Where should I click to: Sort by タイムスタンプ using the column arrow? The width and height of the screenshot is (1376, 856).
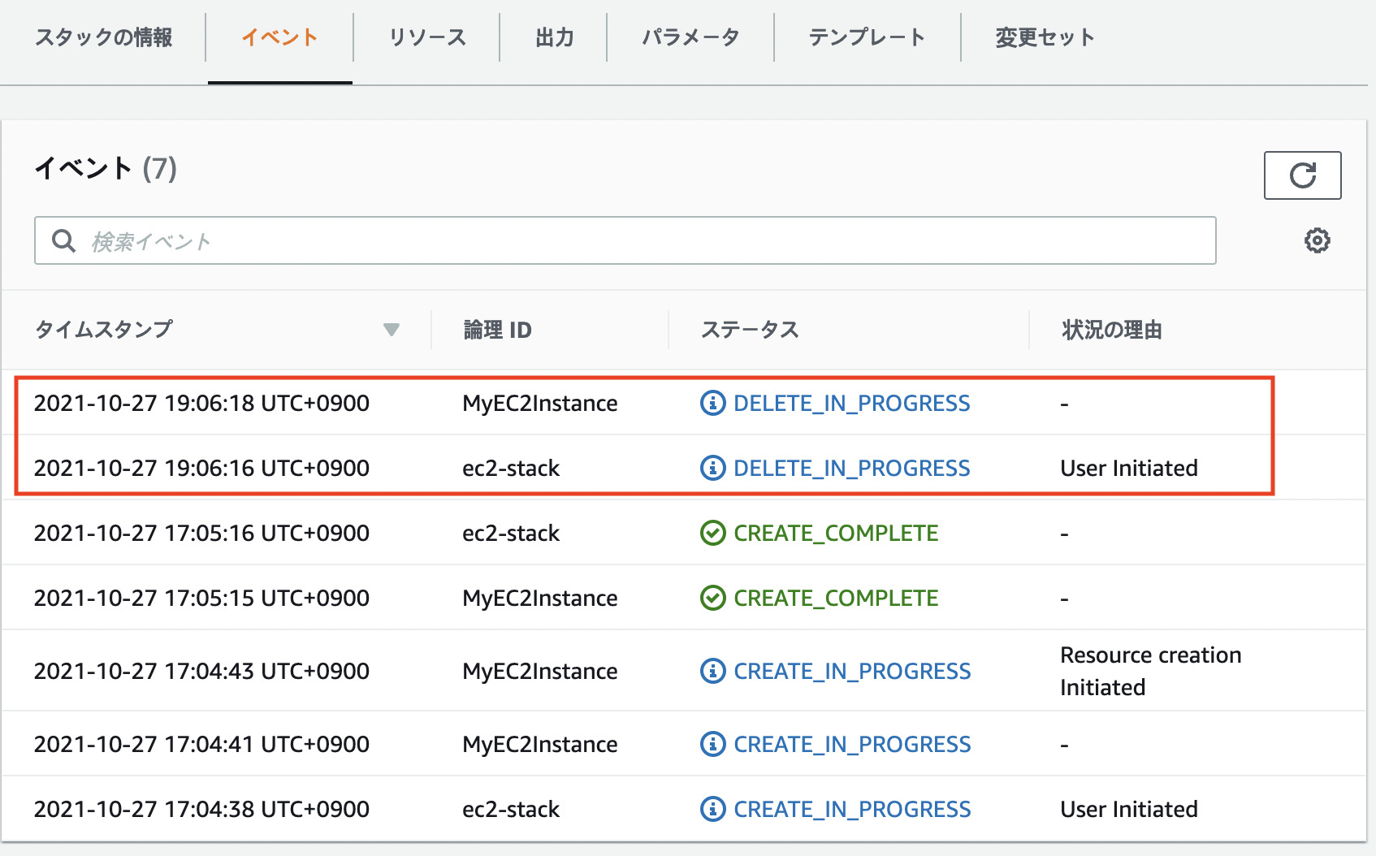392,330
